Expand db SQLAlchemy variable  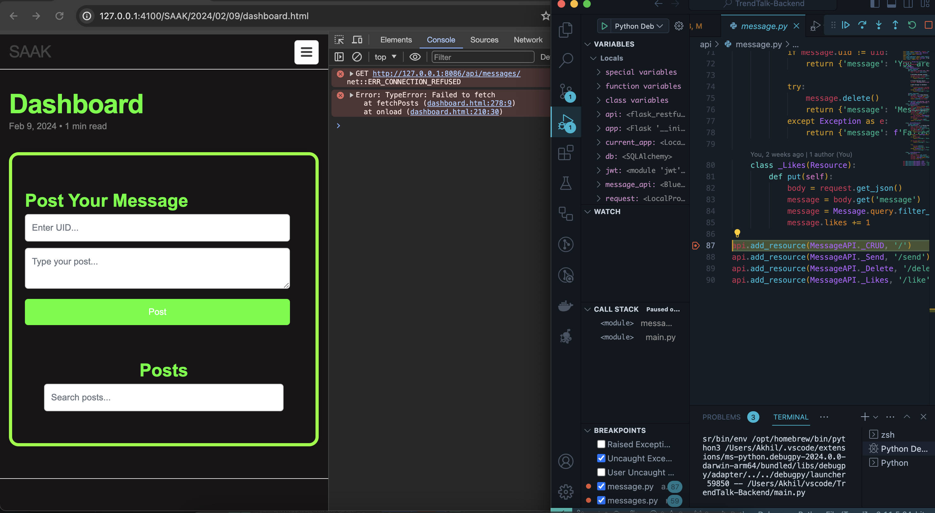(599, 156)
